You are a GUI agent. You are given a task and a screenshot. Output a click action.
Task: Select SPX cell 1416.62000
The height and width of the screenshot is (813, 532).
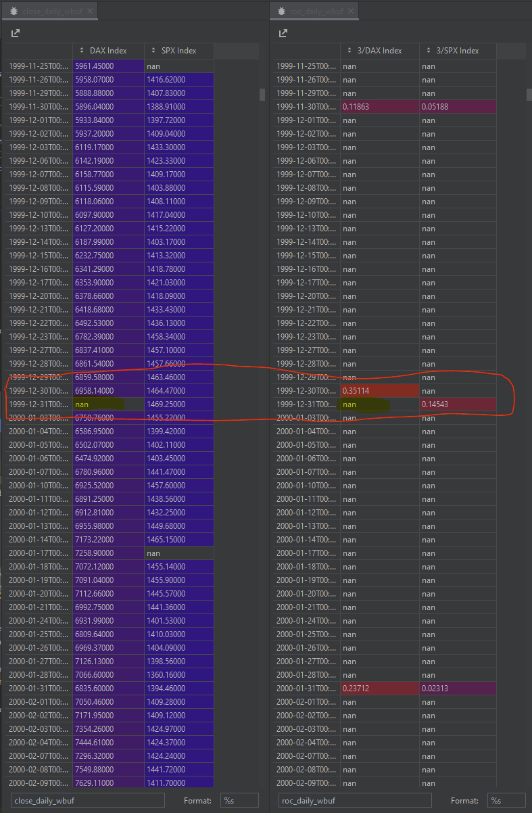pyautogui.click(x=179, y=80)
